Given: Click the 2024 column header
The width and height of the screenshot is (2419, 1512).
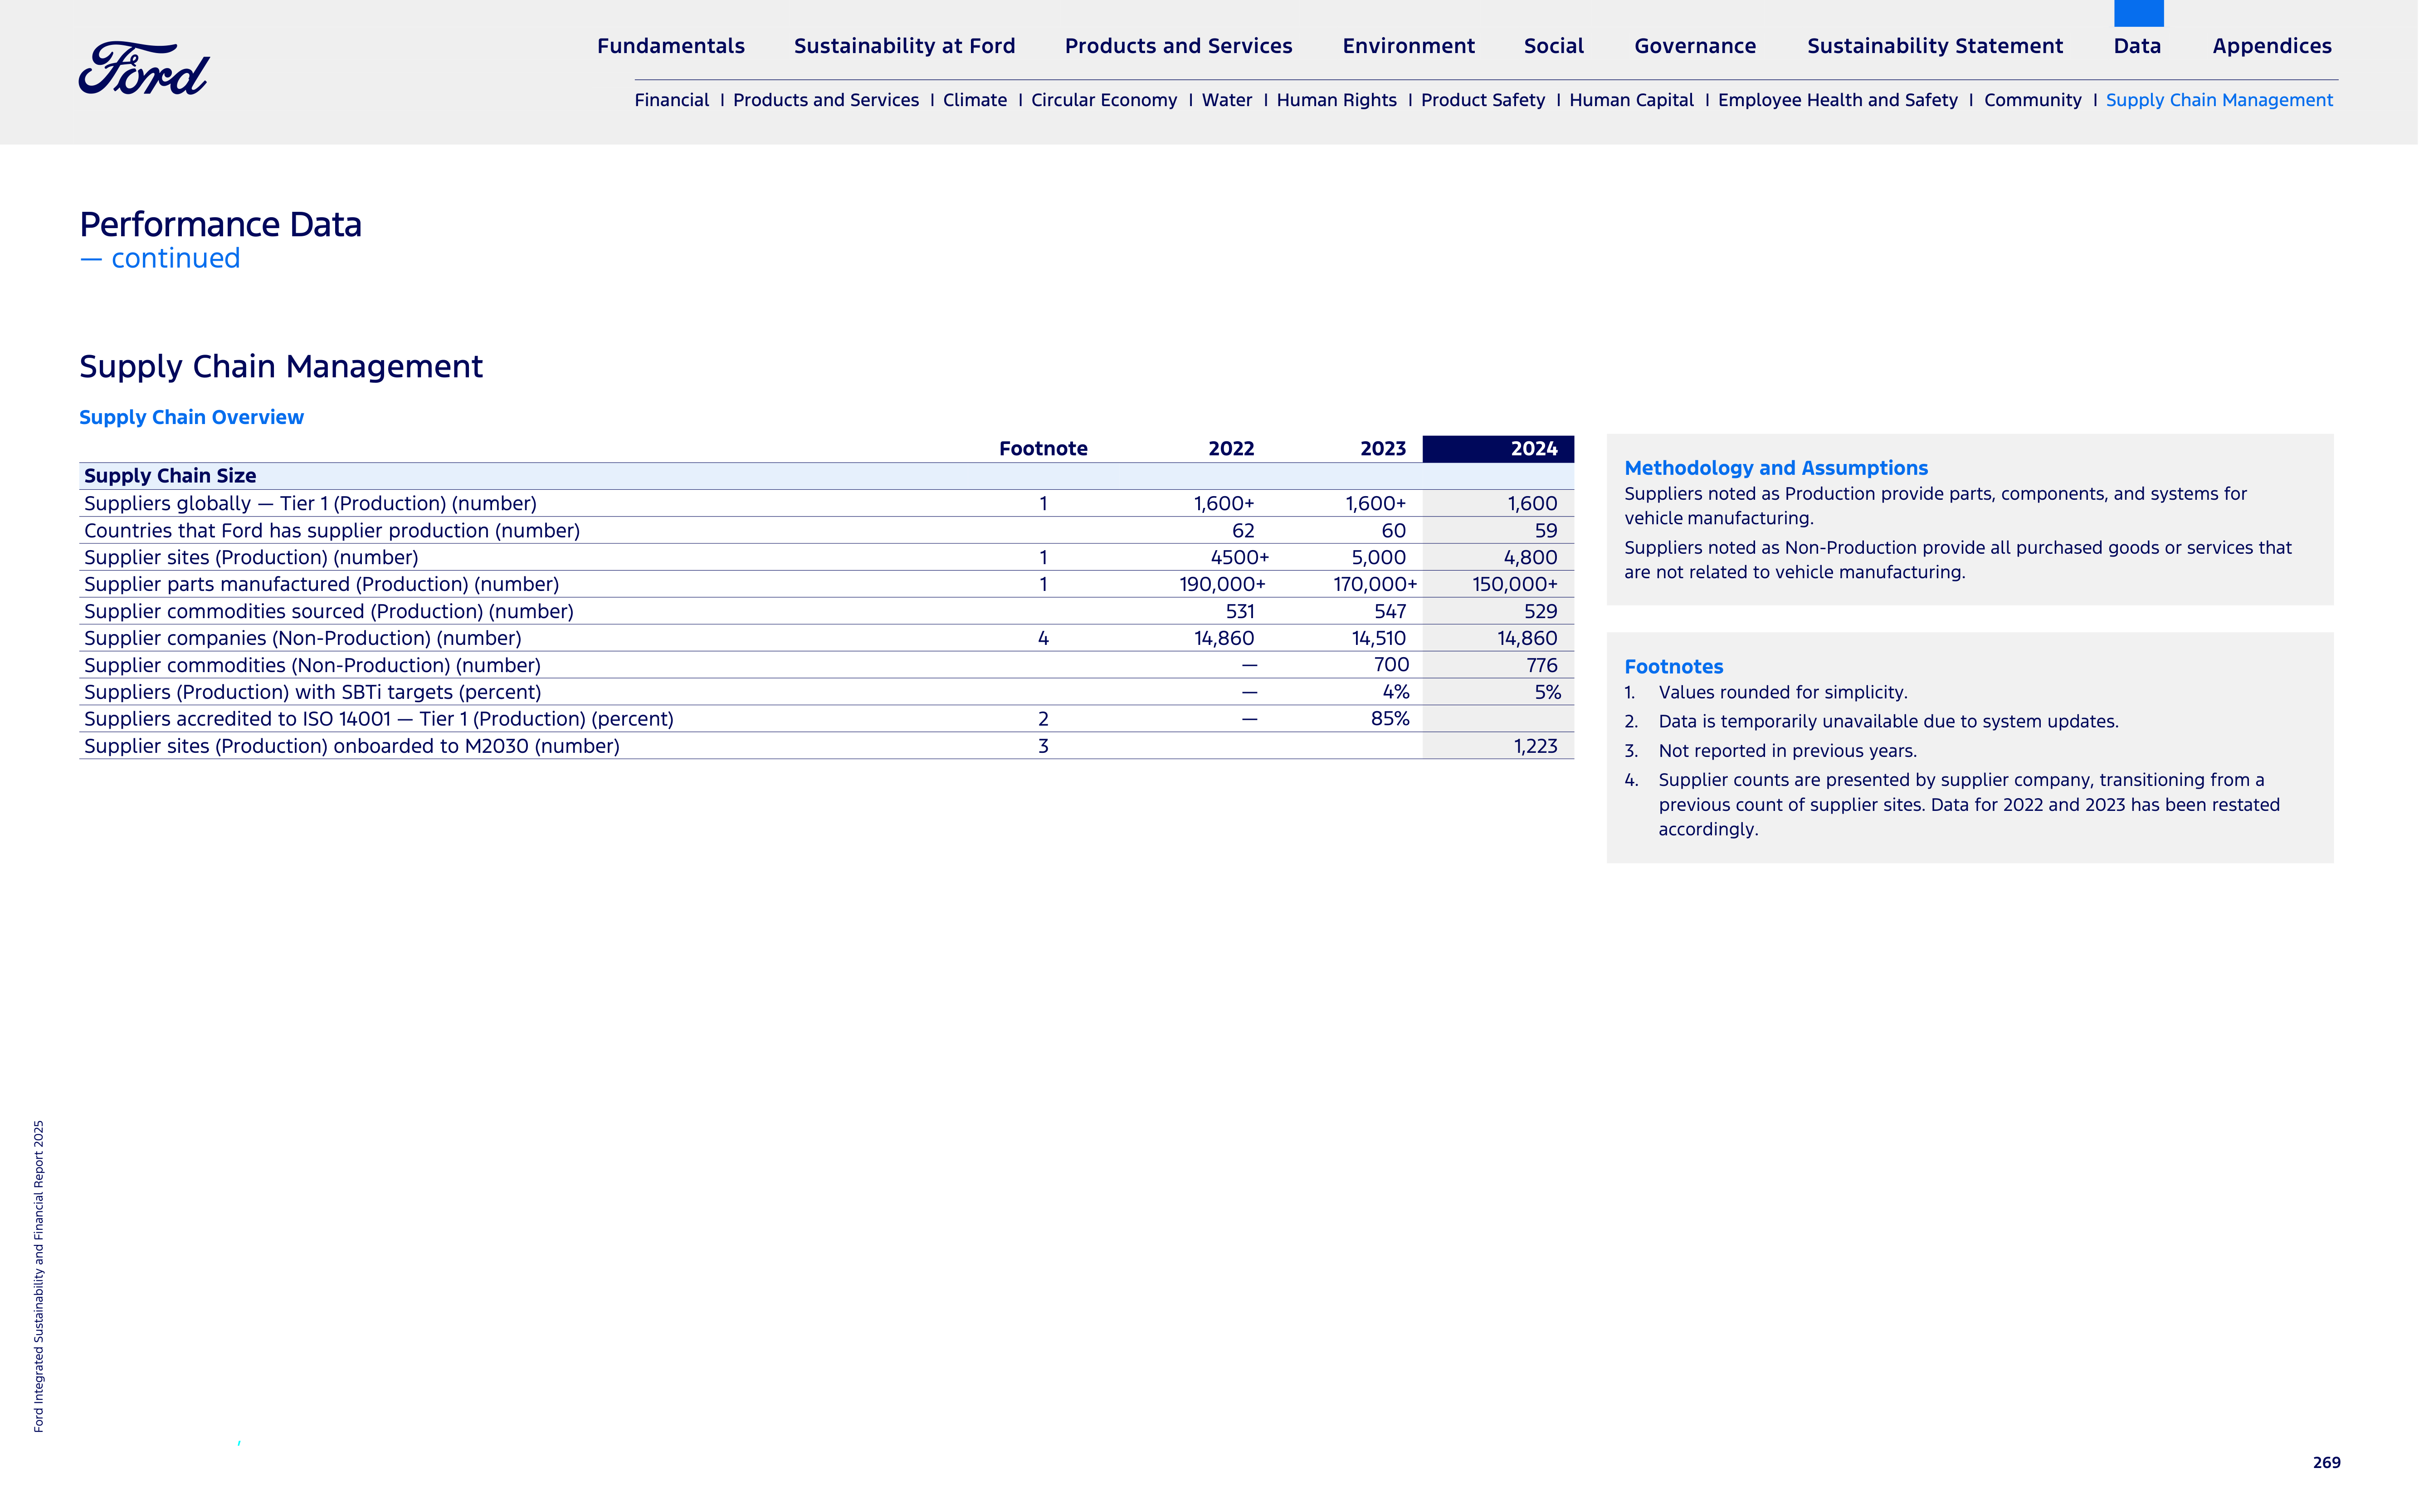Looking at the screenshot, I should (x=1498, y=449).
